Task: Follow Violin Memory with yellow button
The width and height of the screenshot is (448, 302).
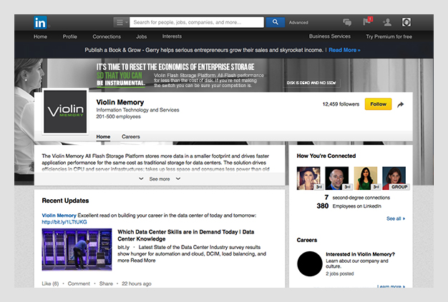Action: pyautogui.click(x=379, y=104)
